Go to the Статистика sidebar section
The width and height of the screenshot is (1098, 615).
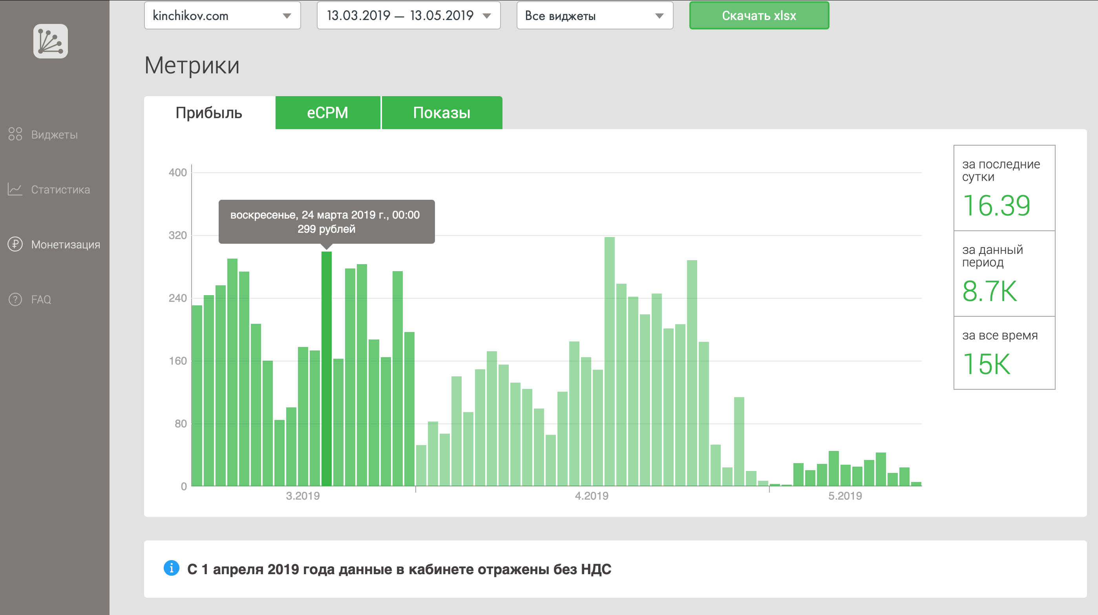[60, 190]
